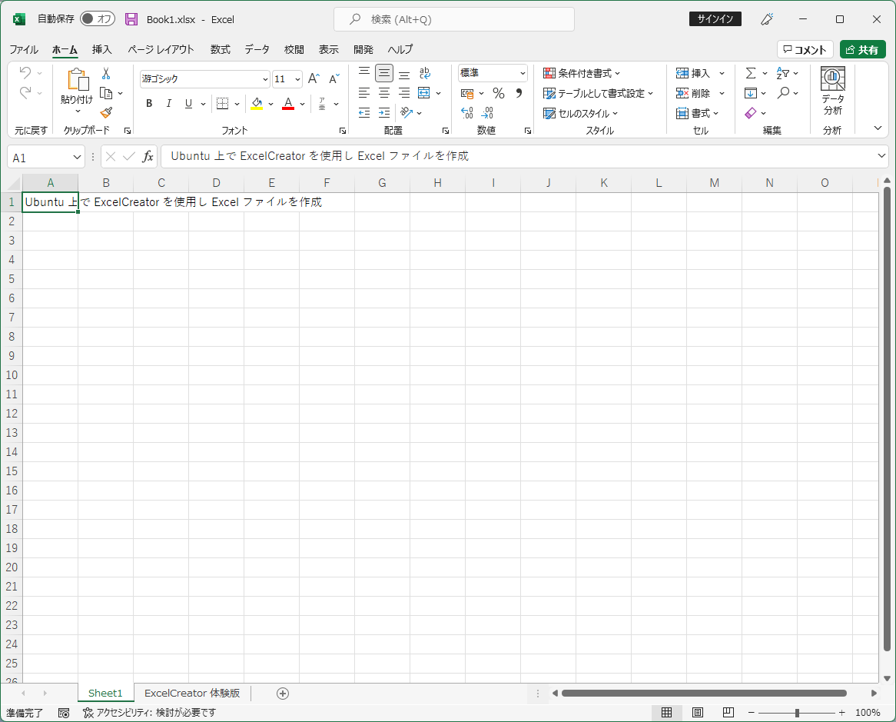Add a new sheet with plus icon

click(x=282, y=694)
